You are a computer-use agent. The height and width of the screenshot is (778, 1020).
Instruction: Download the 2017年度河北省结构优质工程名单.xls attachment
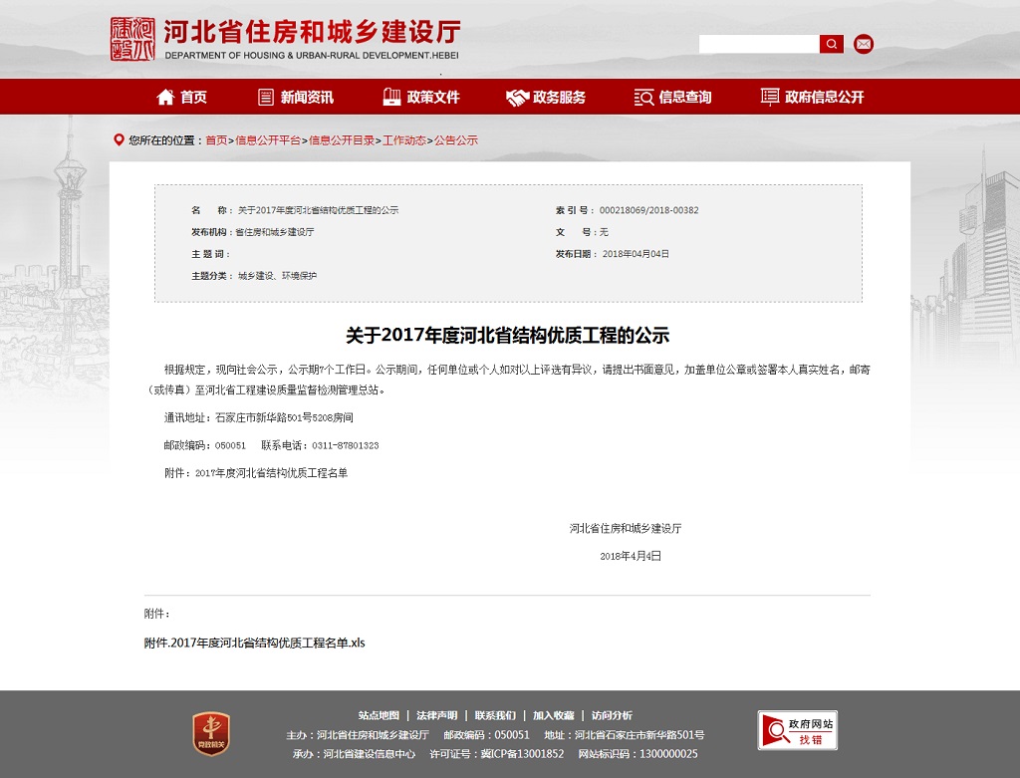click(x=255, y=643)
